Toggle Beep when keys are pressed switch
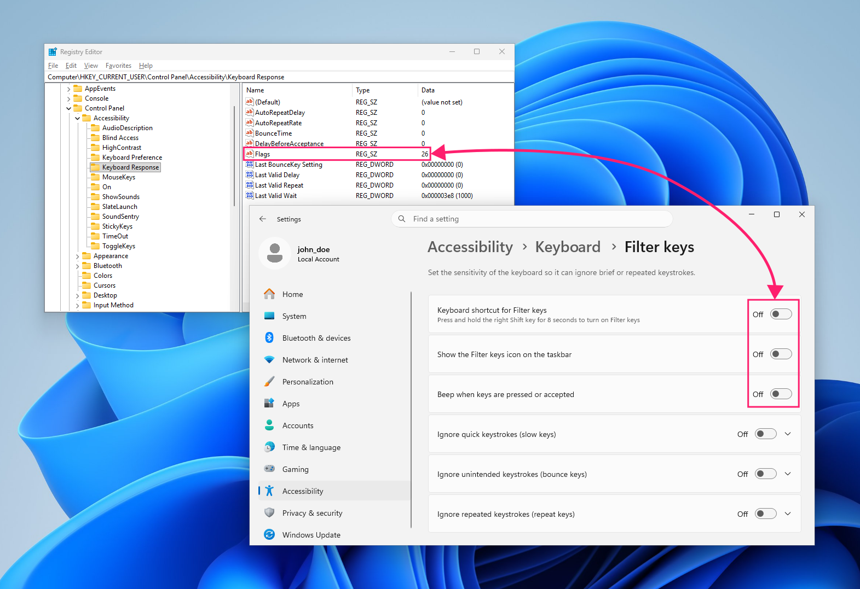Image resolution: width=860 pixels, height=589 pixels. (x=781, y=394)
